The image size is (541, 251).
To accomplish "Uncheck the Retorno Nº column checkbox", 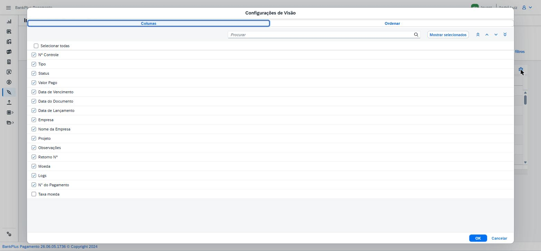I will click(x=34, y=157).
